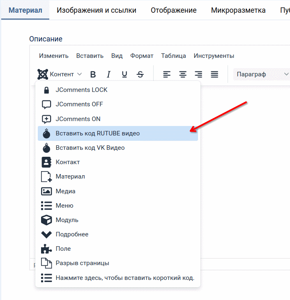The image size is (290, 300).
Task: Open the Таблица editor menu
Action: pyautogui.click(x=173, y=56)
